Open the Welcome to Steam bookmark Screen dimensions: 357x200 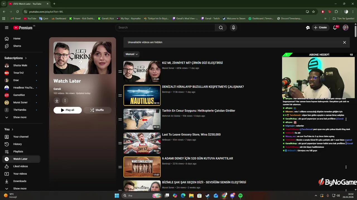pos(234,19)
